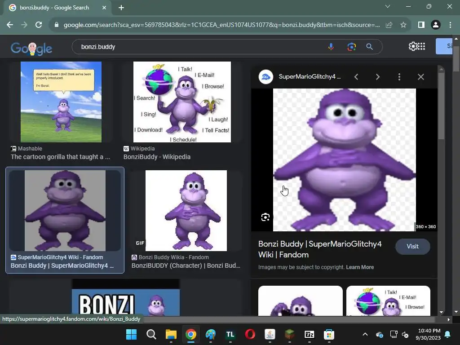Open the BONZI banner image result
The height and width of the screenshot is (345, 460).
(x=126, y=298)
